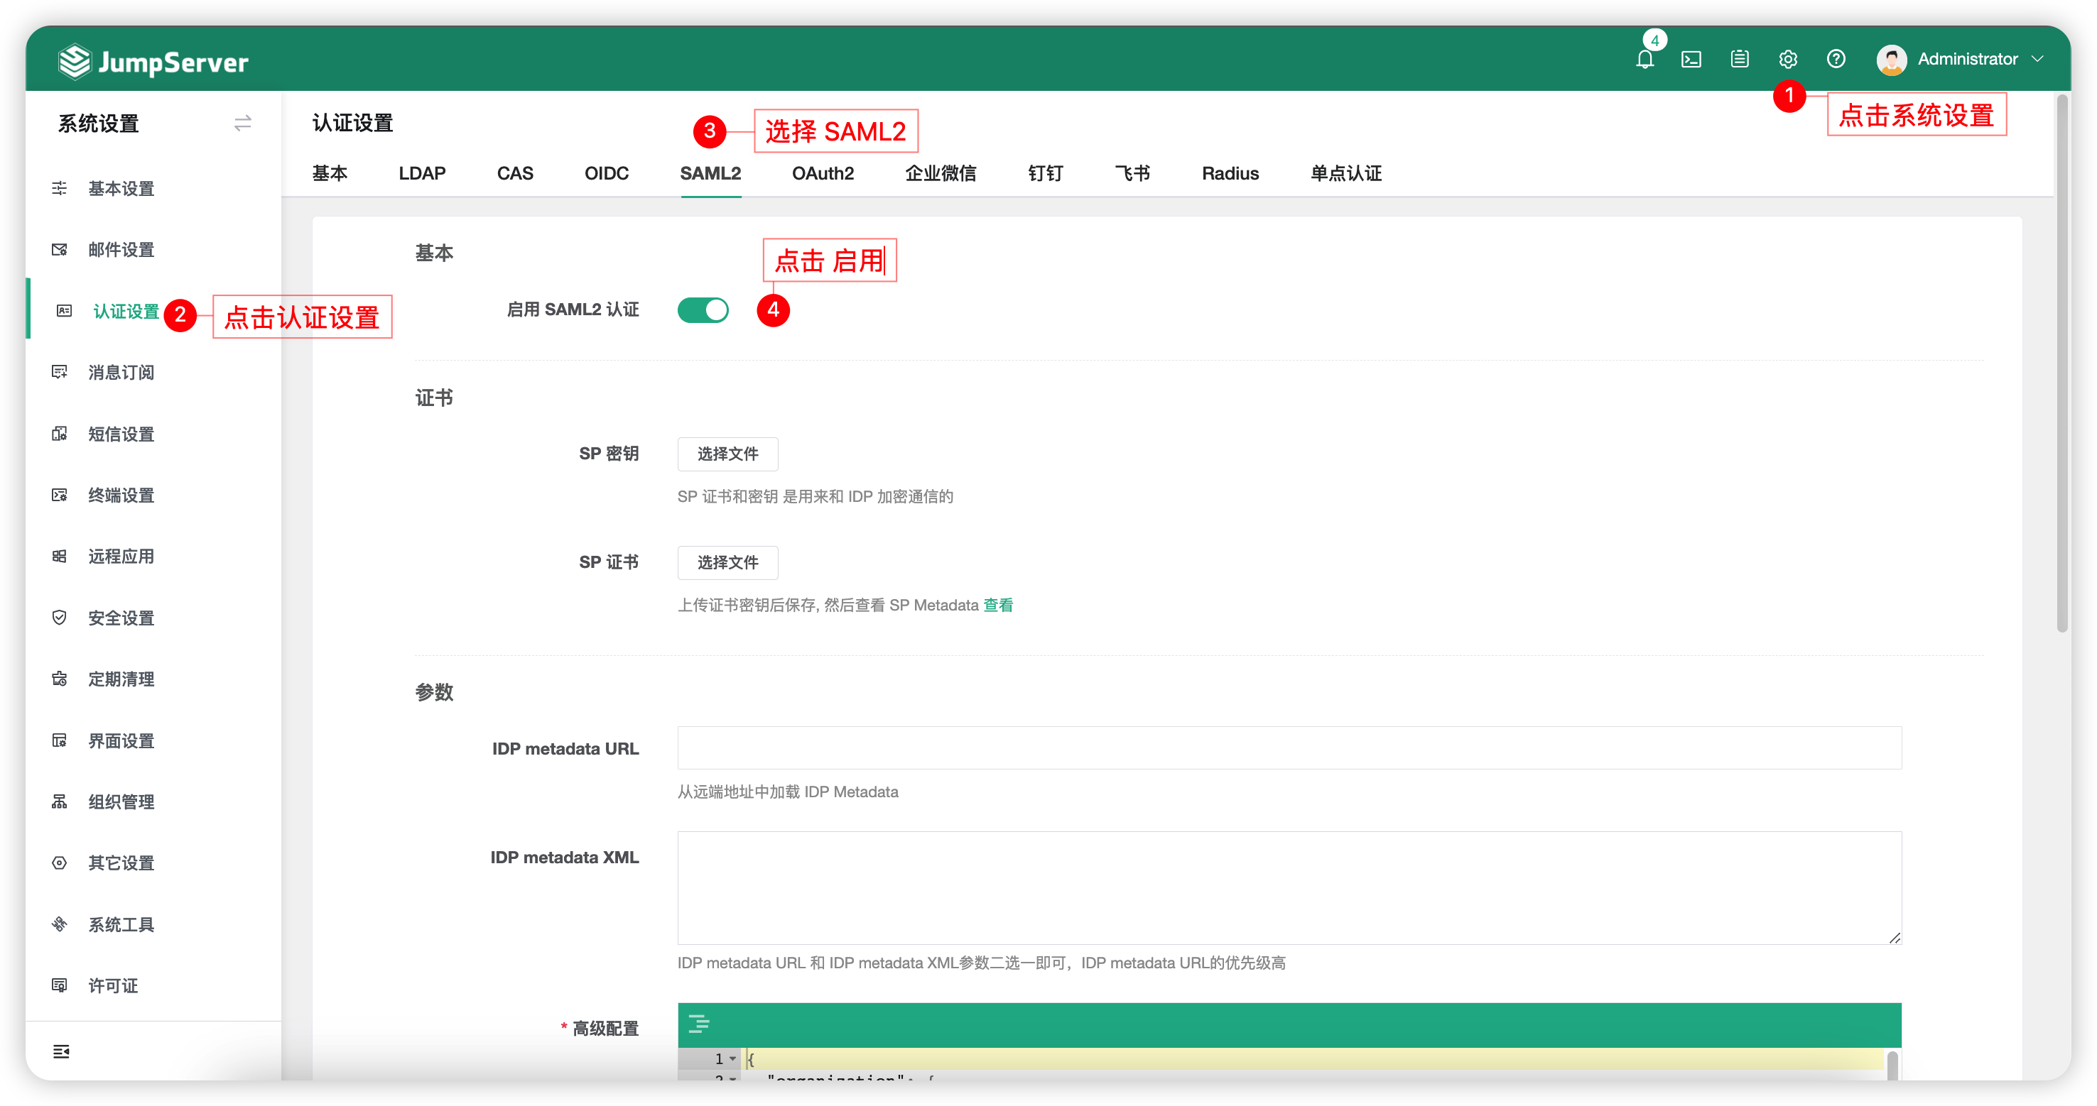
Task: Click the IDP metadata URL input field
Action: (x=1289, y=748)
